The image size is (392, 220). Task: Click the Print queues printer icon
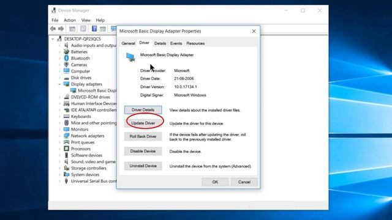pos(66,142)
